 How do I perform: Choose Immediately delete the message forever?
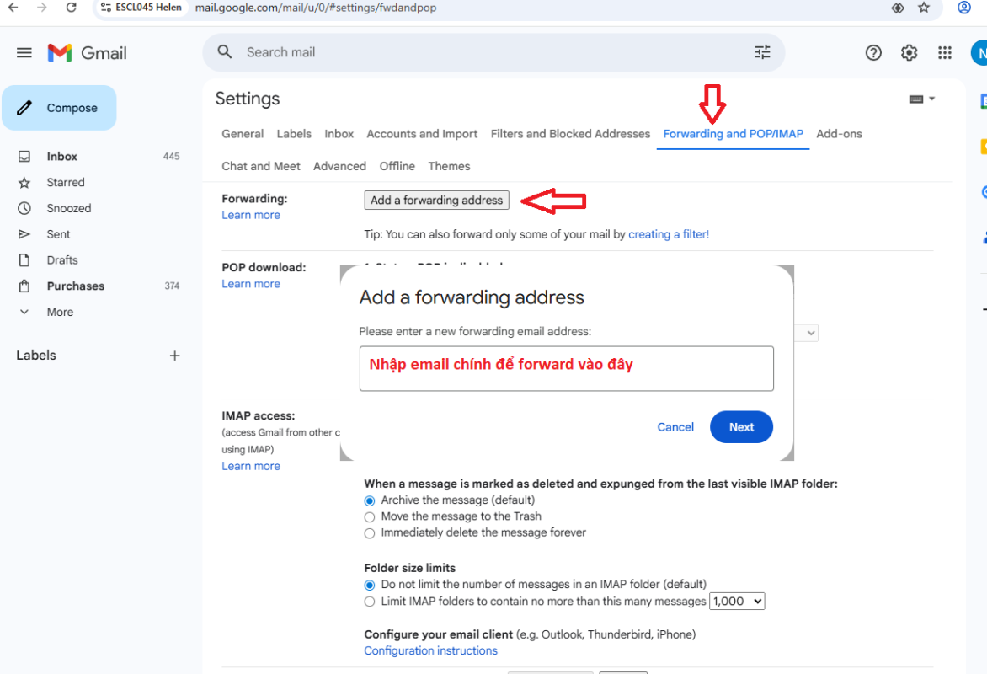(370, 533)
